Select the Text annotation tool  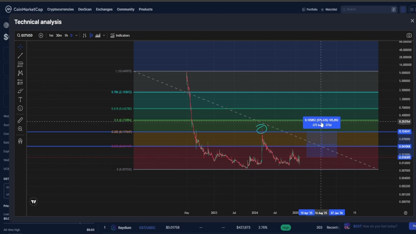click(20, 99)
